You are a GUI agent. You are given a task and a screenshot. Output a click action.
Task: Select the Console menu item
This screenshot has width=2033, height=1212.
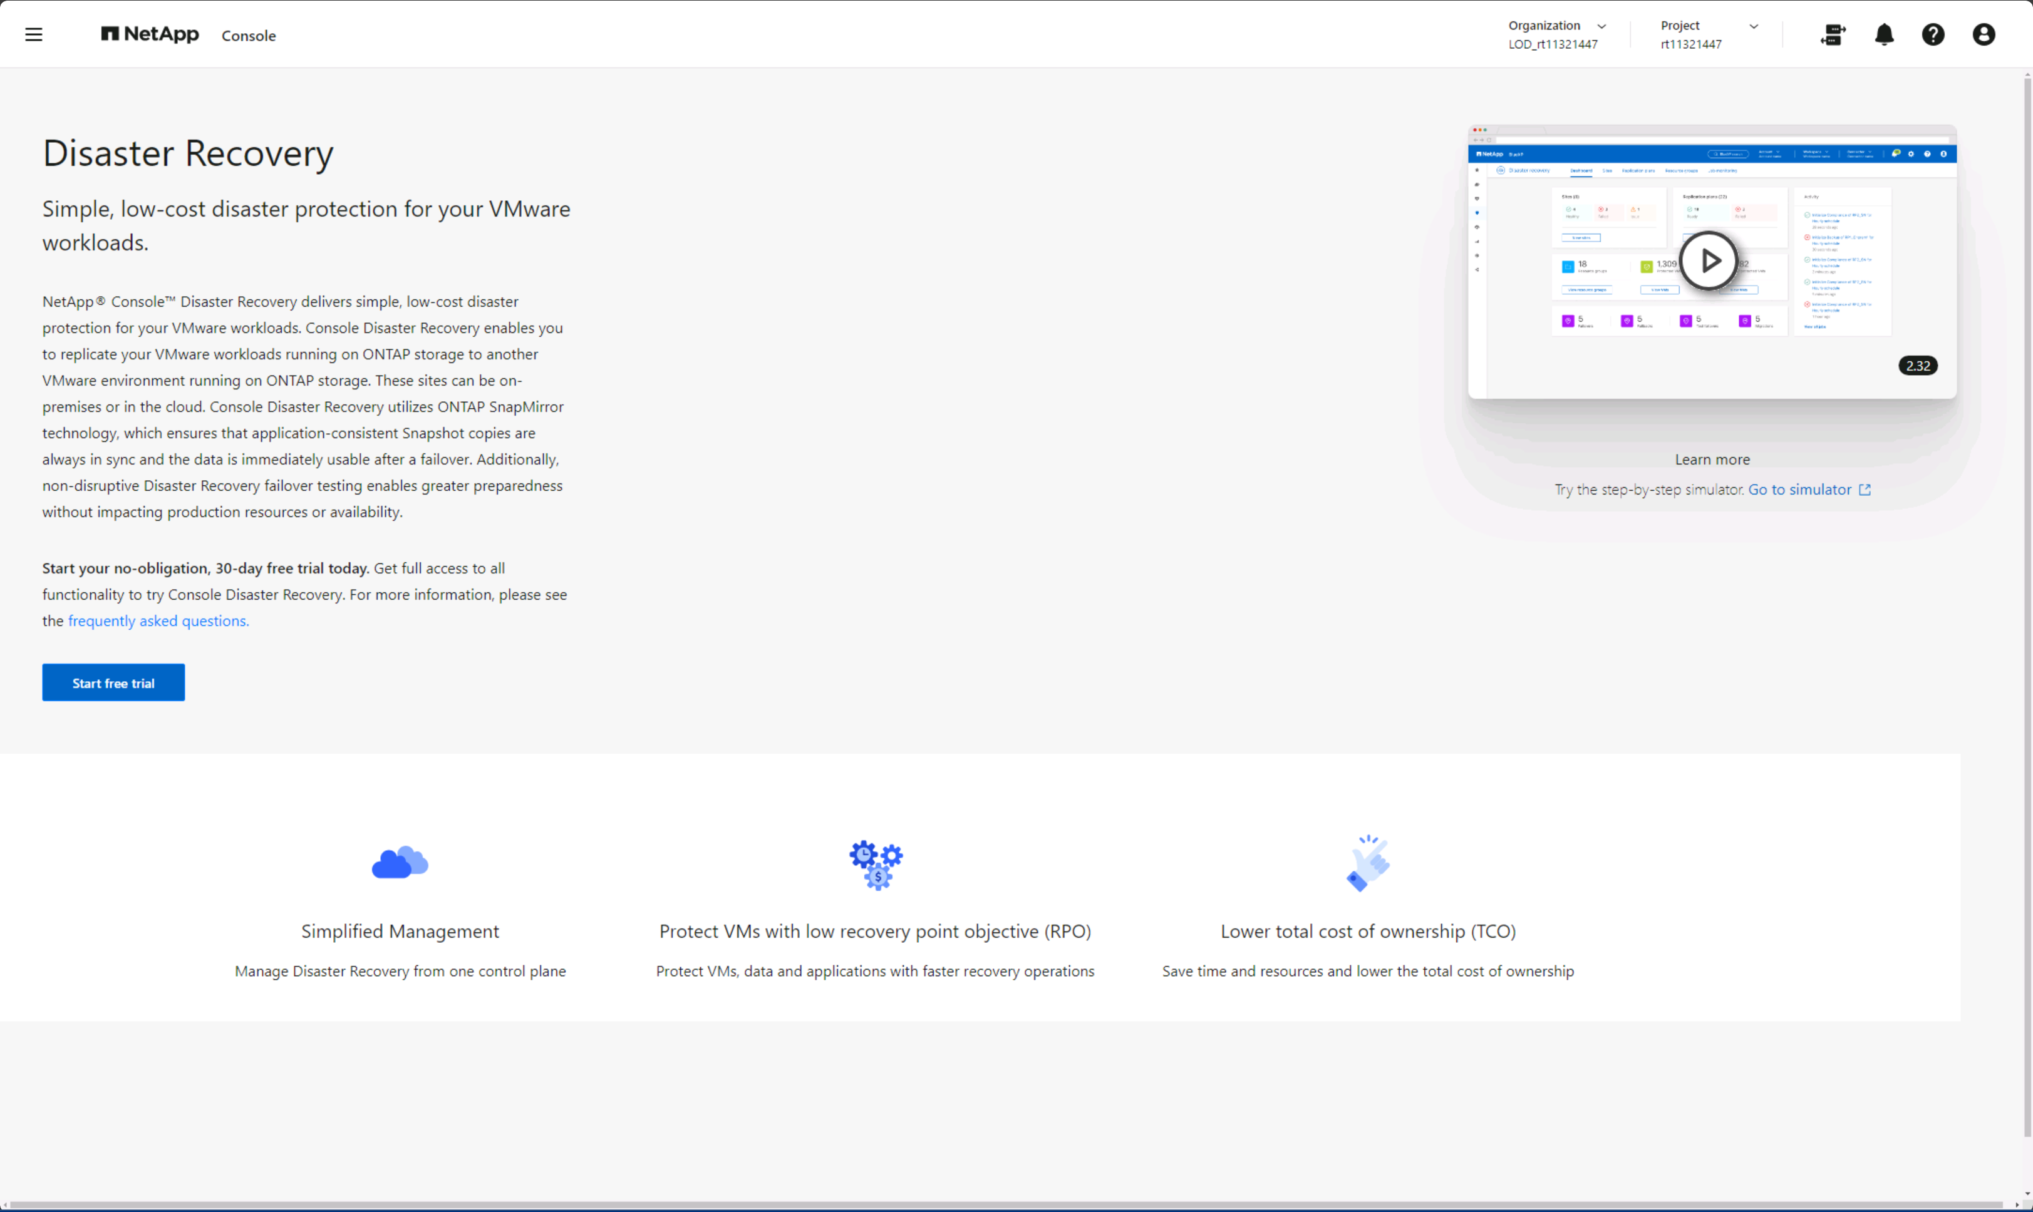tap(249, 35)
